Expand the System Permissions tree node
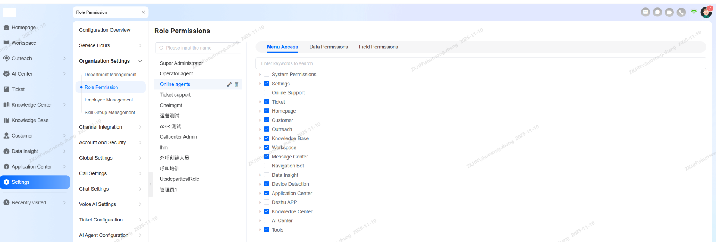The height and width of the screenshot is (242, 716). [260, 75]
